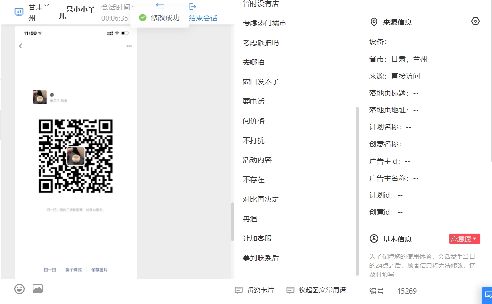Viewport: 492px width, 304px height.
Task: Click the 基本信息 section heading
Action: 397,239
